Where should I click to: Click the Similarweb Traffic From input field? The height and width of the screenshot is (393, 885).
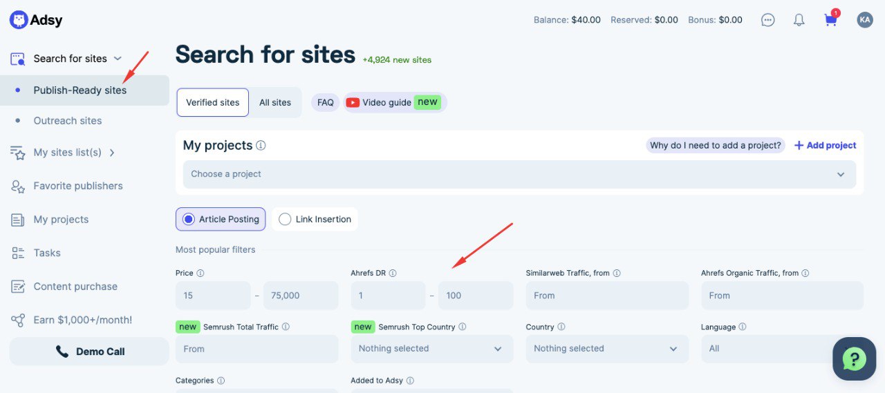pyautogui.click(x=606, y=296)
